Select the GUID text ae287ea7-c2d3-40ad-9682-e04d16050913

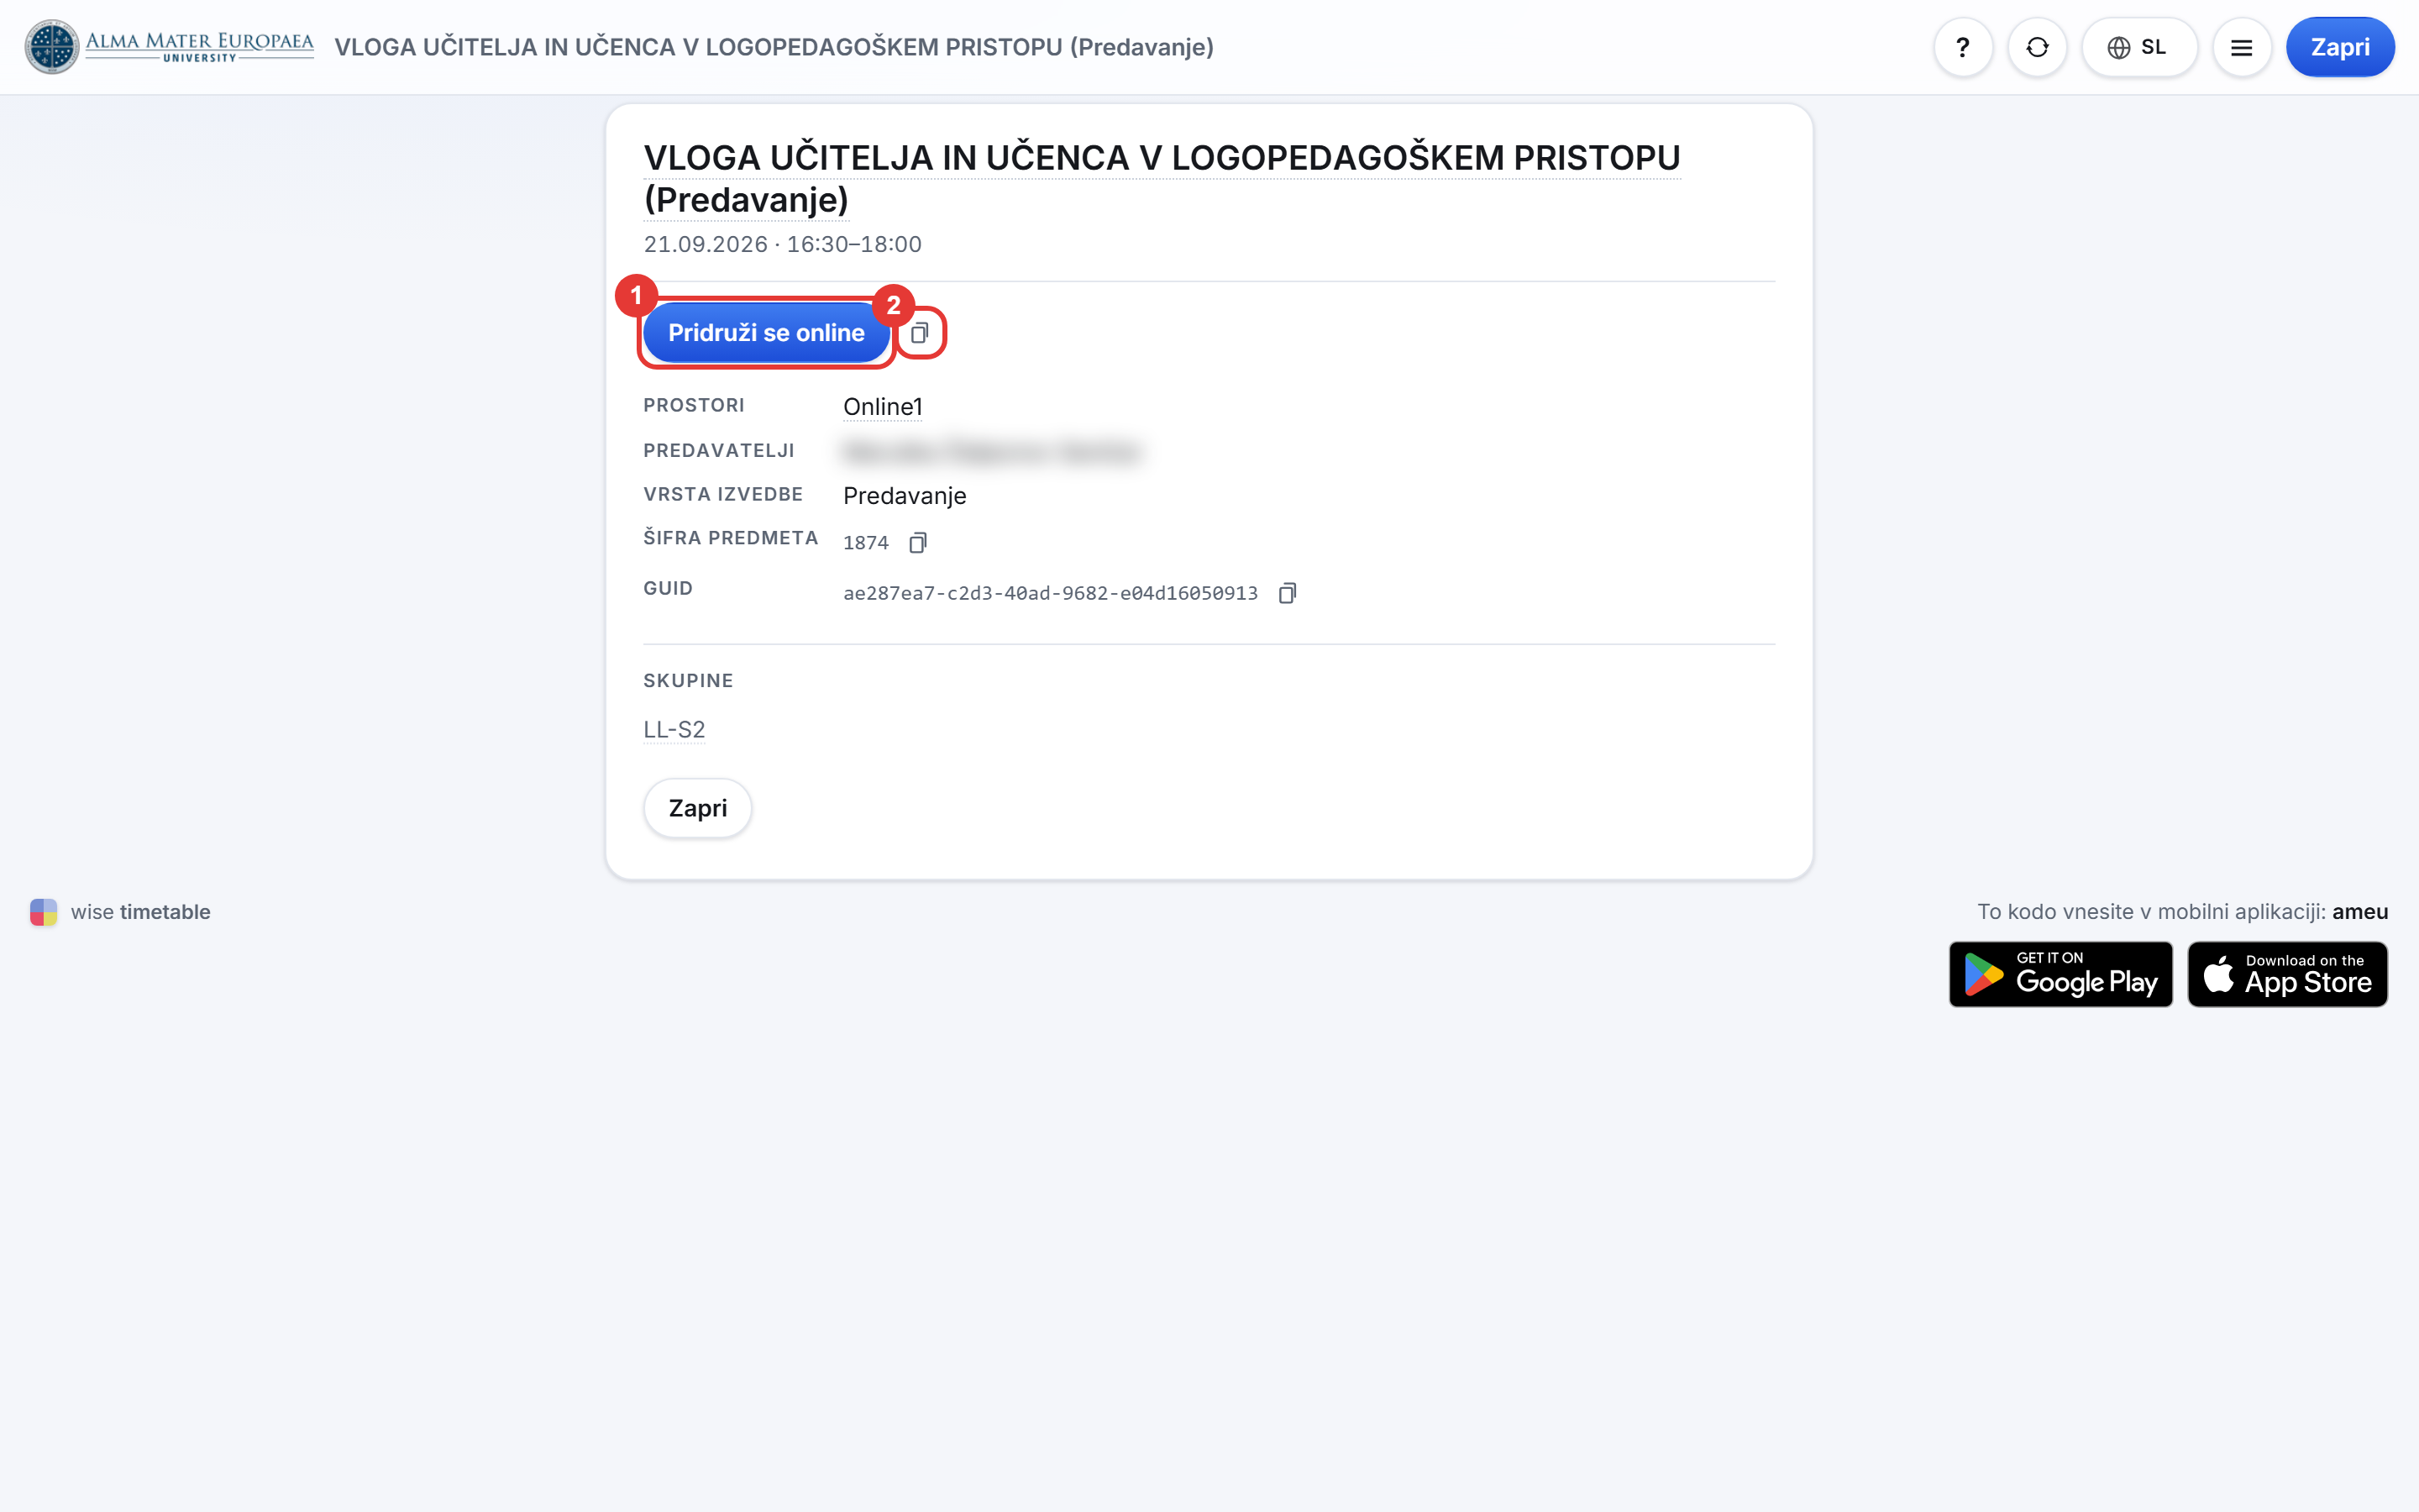(1051, 593)
